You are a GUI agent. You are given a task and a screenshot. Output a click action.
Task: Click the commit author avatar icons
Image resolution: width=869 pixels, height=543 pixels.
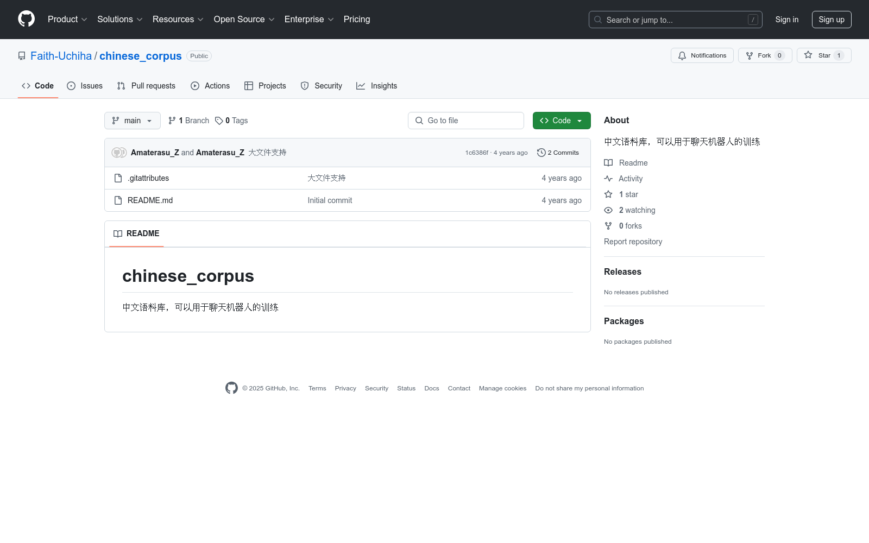119,153
